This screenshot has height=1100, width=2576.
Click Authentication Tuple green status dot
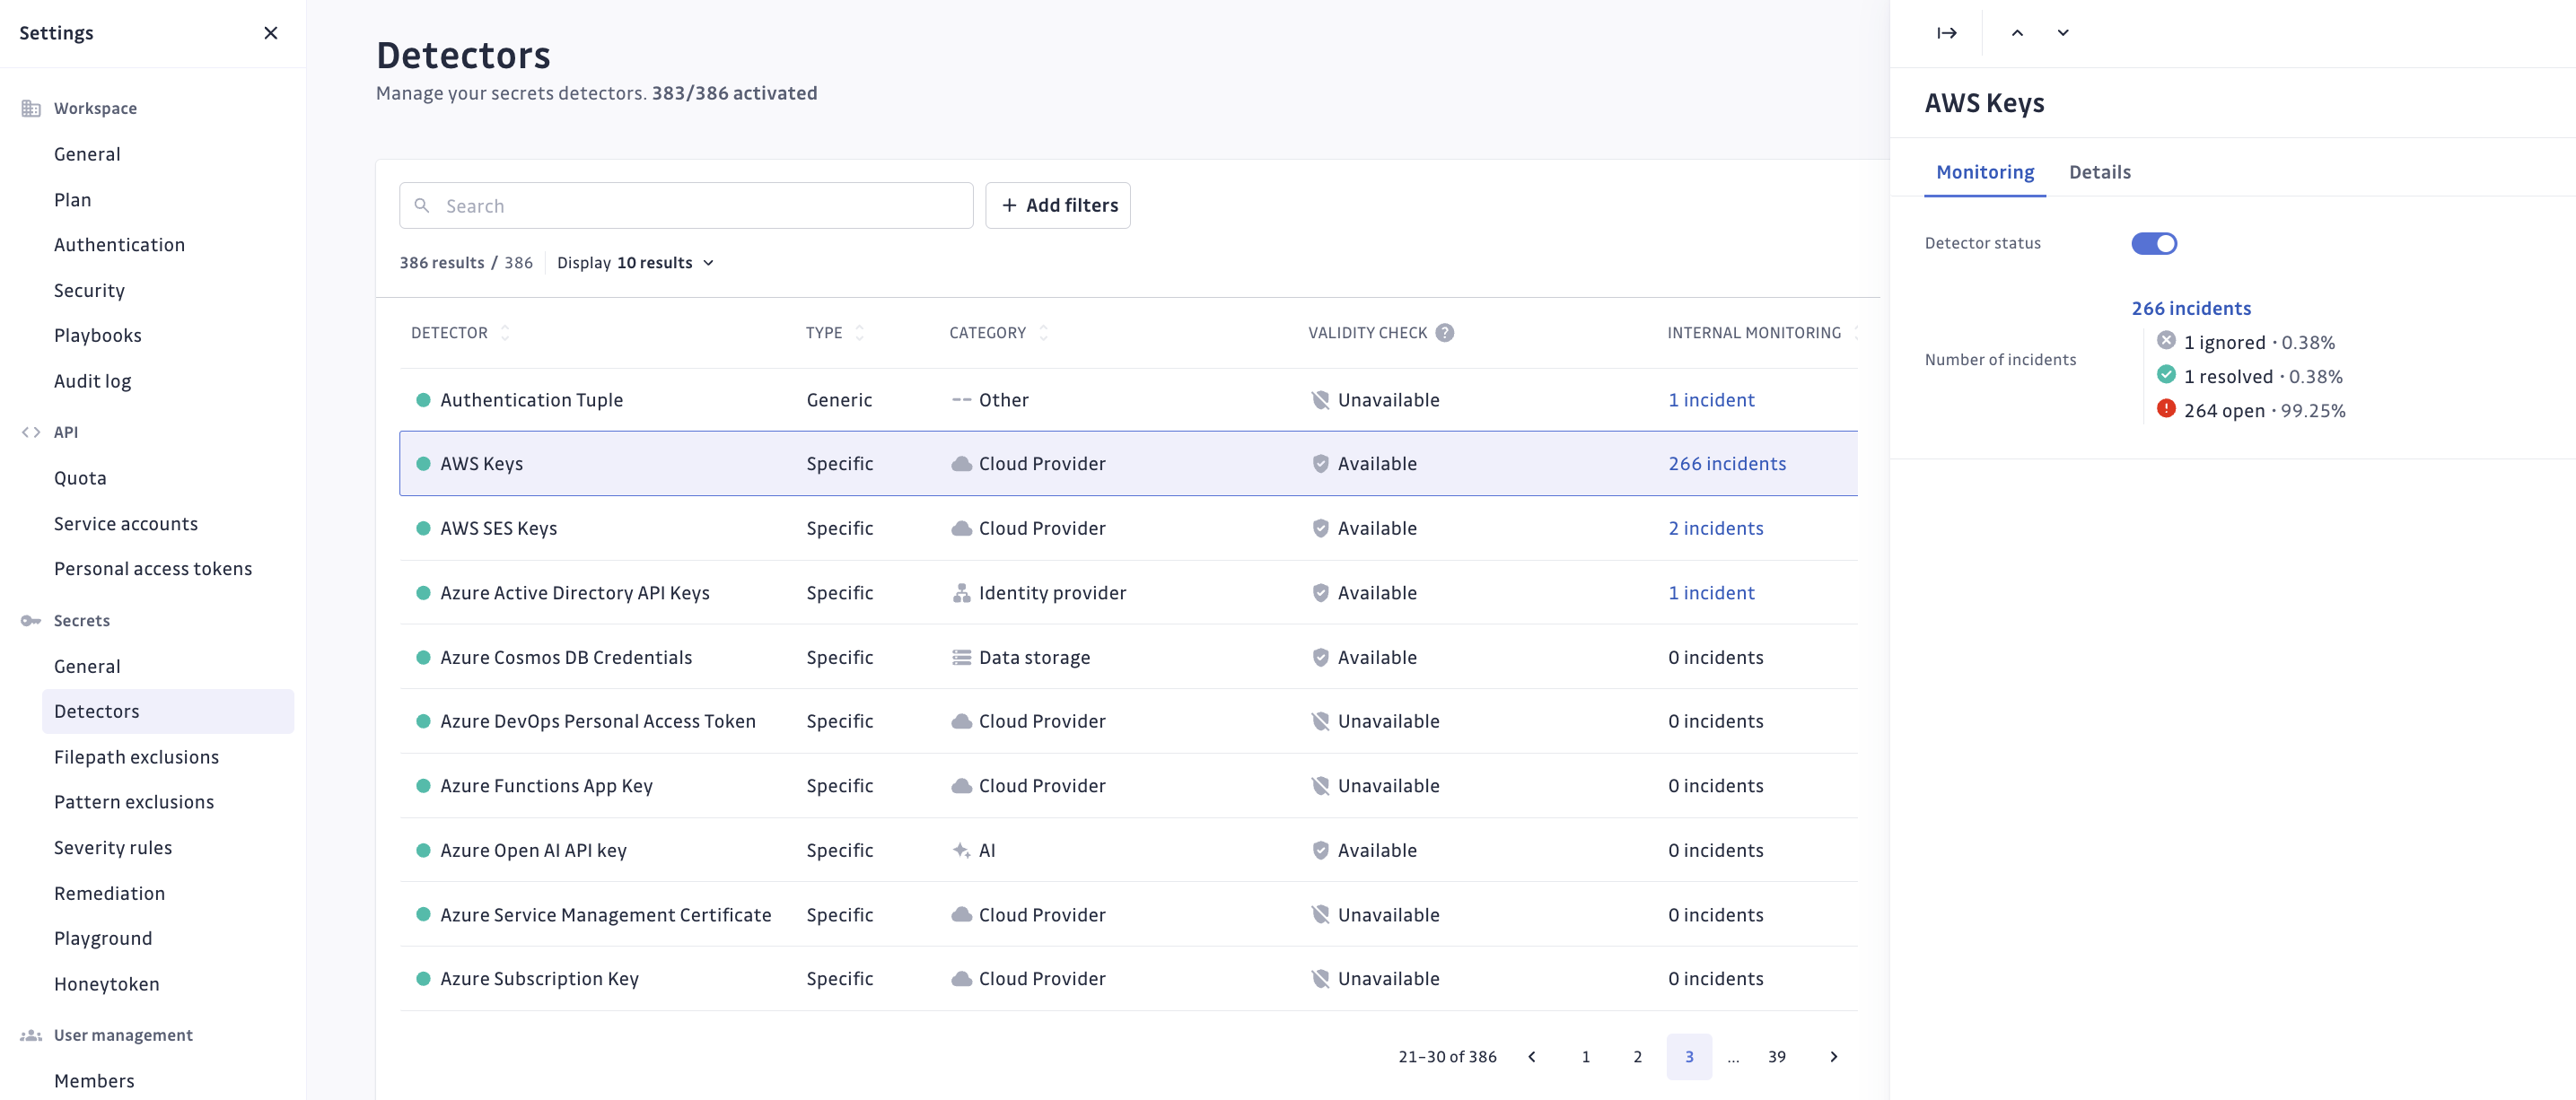(x=423, y=400)
